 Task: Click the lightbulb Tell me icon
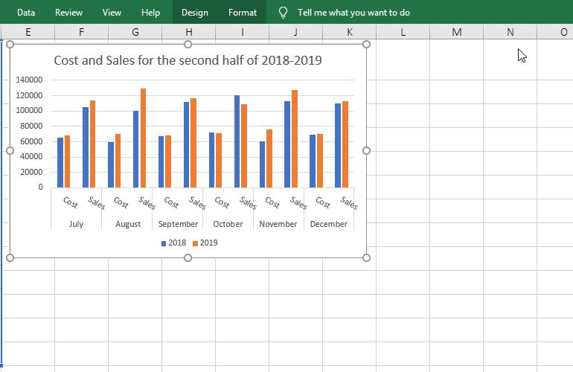coord(283,13)
